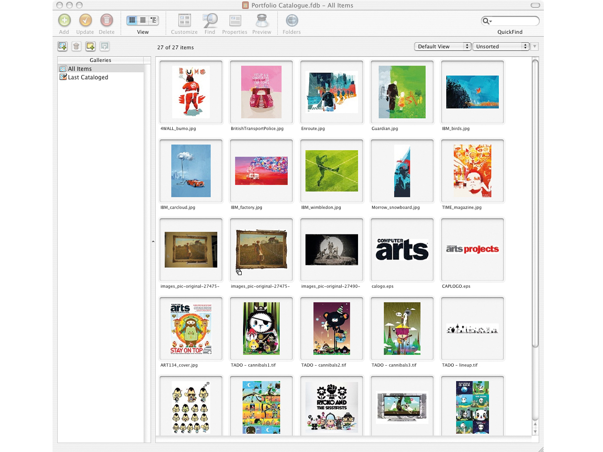This screenshot has width=603, height=452.
Task: Click the Galleries column header
Action: [x=100, y=60]
